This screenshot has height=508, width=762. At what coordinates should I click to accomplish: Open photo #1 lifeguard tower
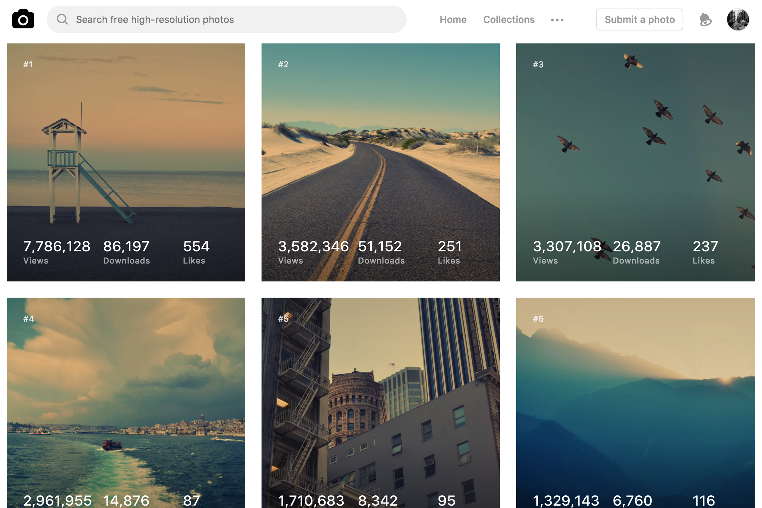tap(126, 162)
